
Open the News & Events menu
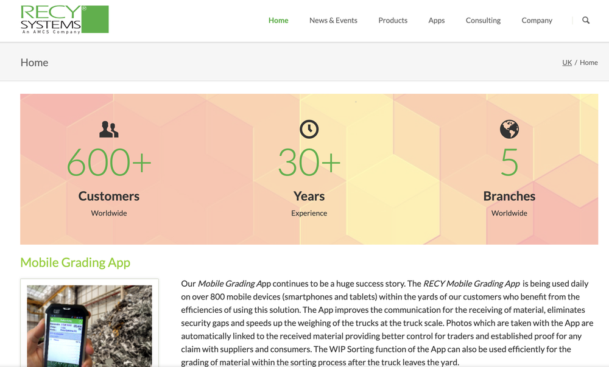click(x=333, y=21)
